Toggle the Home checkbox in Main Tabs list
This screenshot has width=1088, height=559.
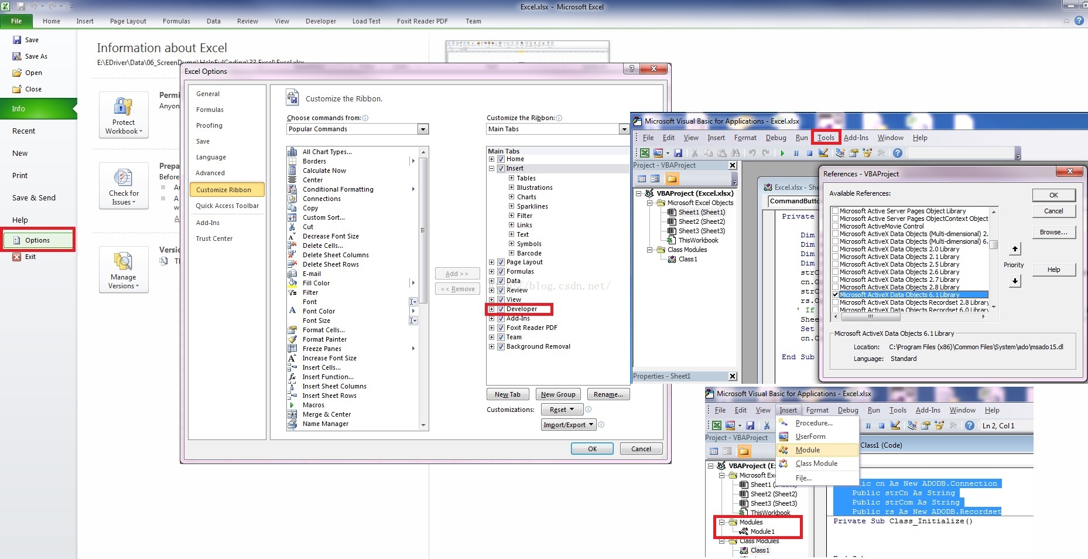pos(501,159)
